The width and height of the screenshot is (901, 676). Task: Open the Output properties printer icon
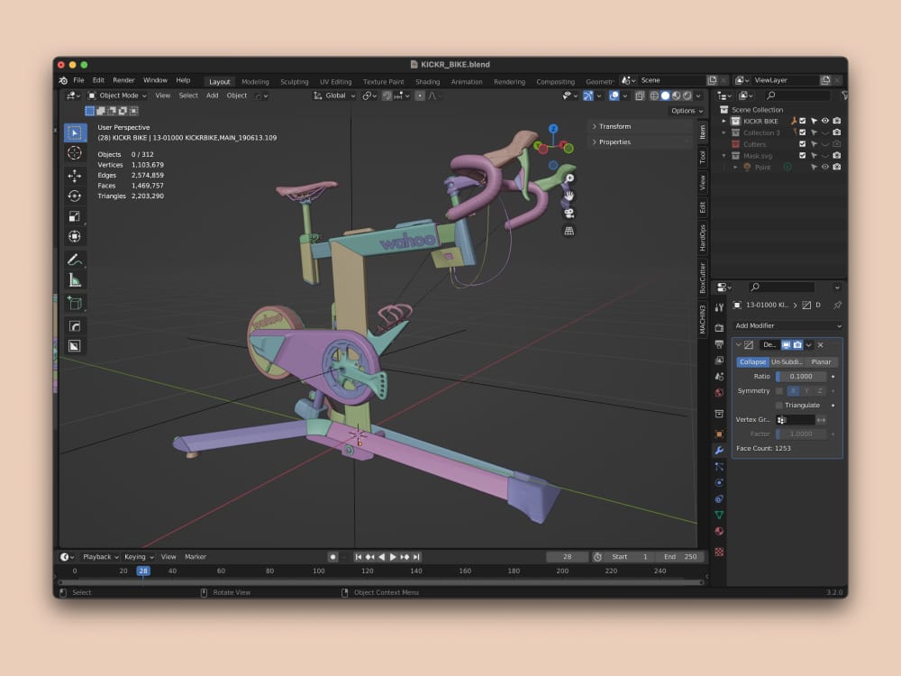[x=719, y=343]
